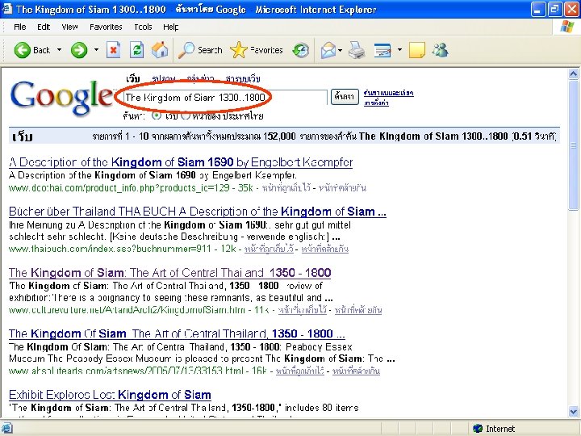Switch to the Groups tab above search box
Screen dimensions: 581x436
pyautogui.click(x=200, y=78)
